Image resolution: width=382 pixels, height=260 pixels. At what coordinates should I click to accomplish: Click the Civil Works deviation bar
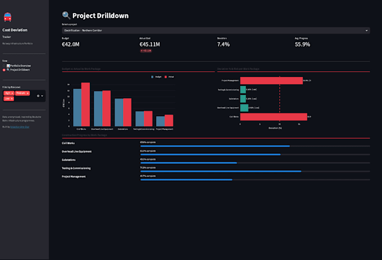coord(274,117)
